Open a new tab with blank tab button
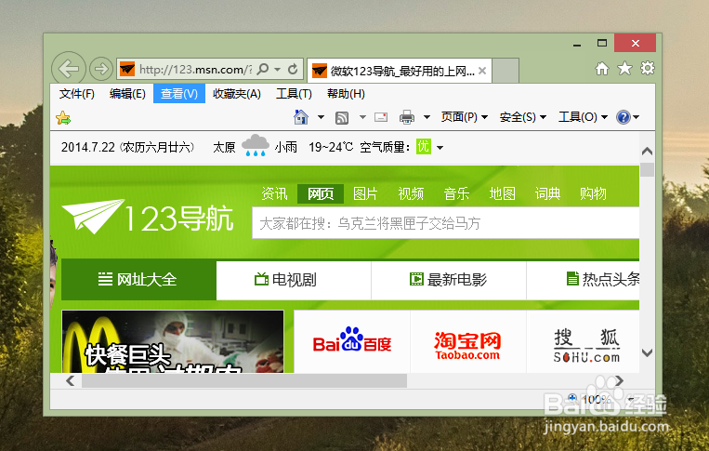Viewport: 709px width, 451px height. tap(505, 71)
